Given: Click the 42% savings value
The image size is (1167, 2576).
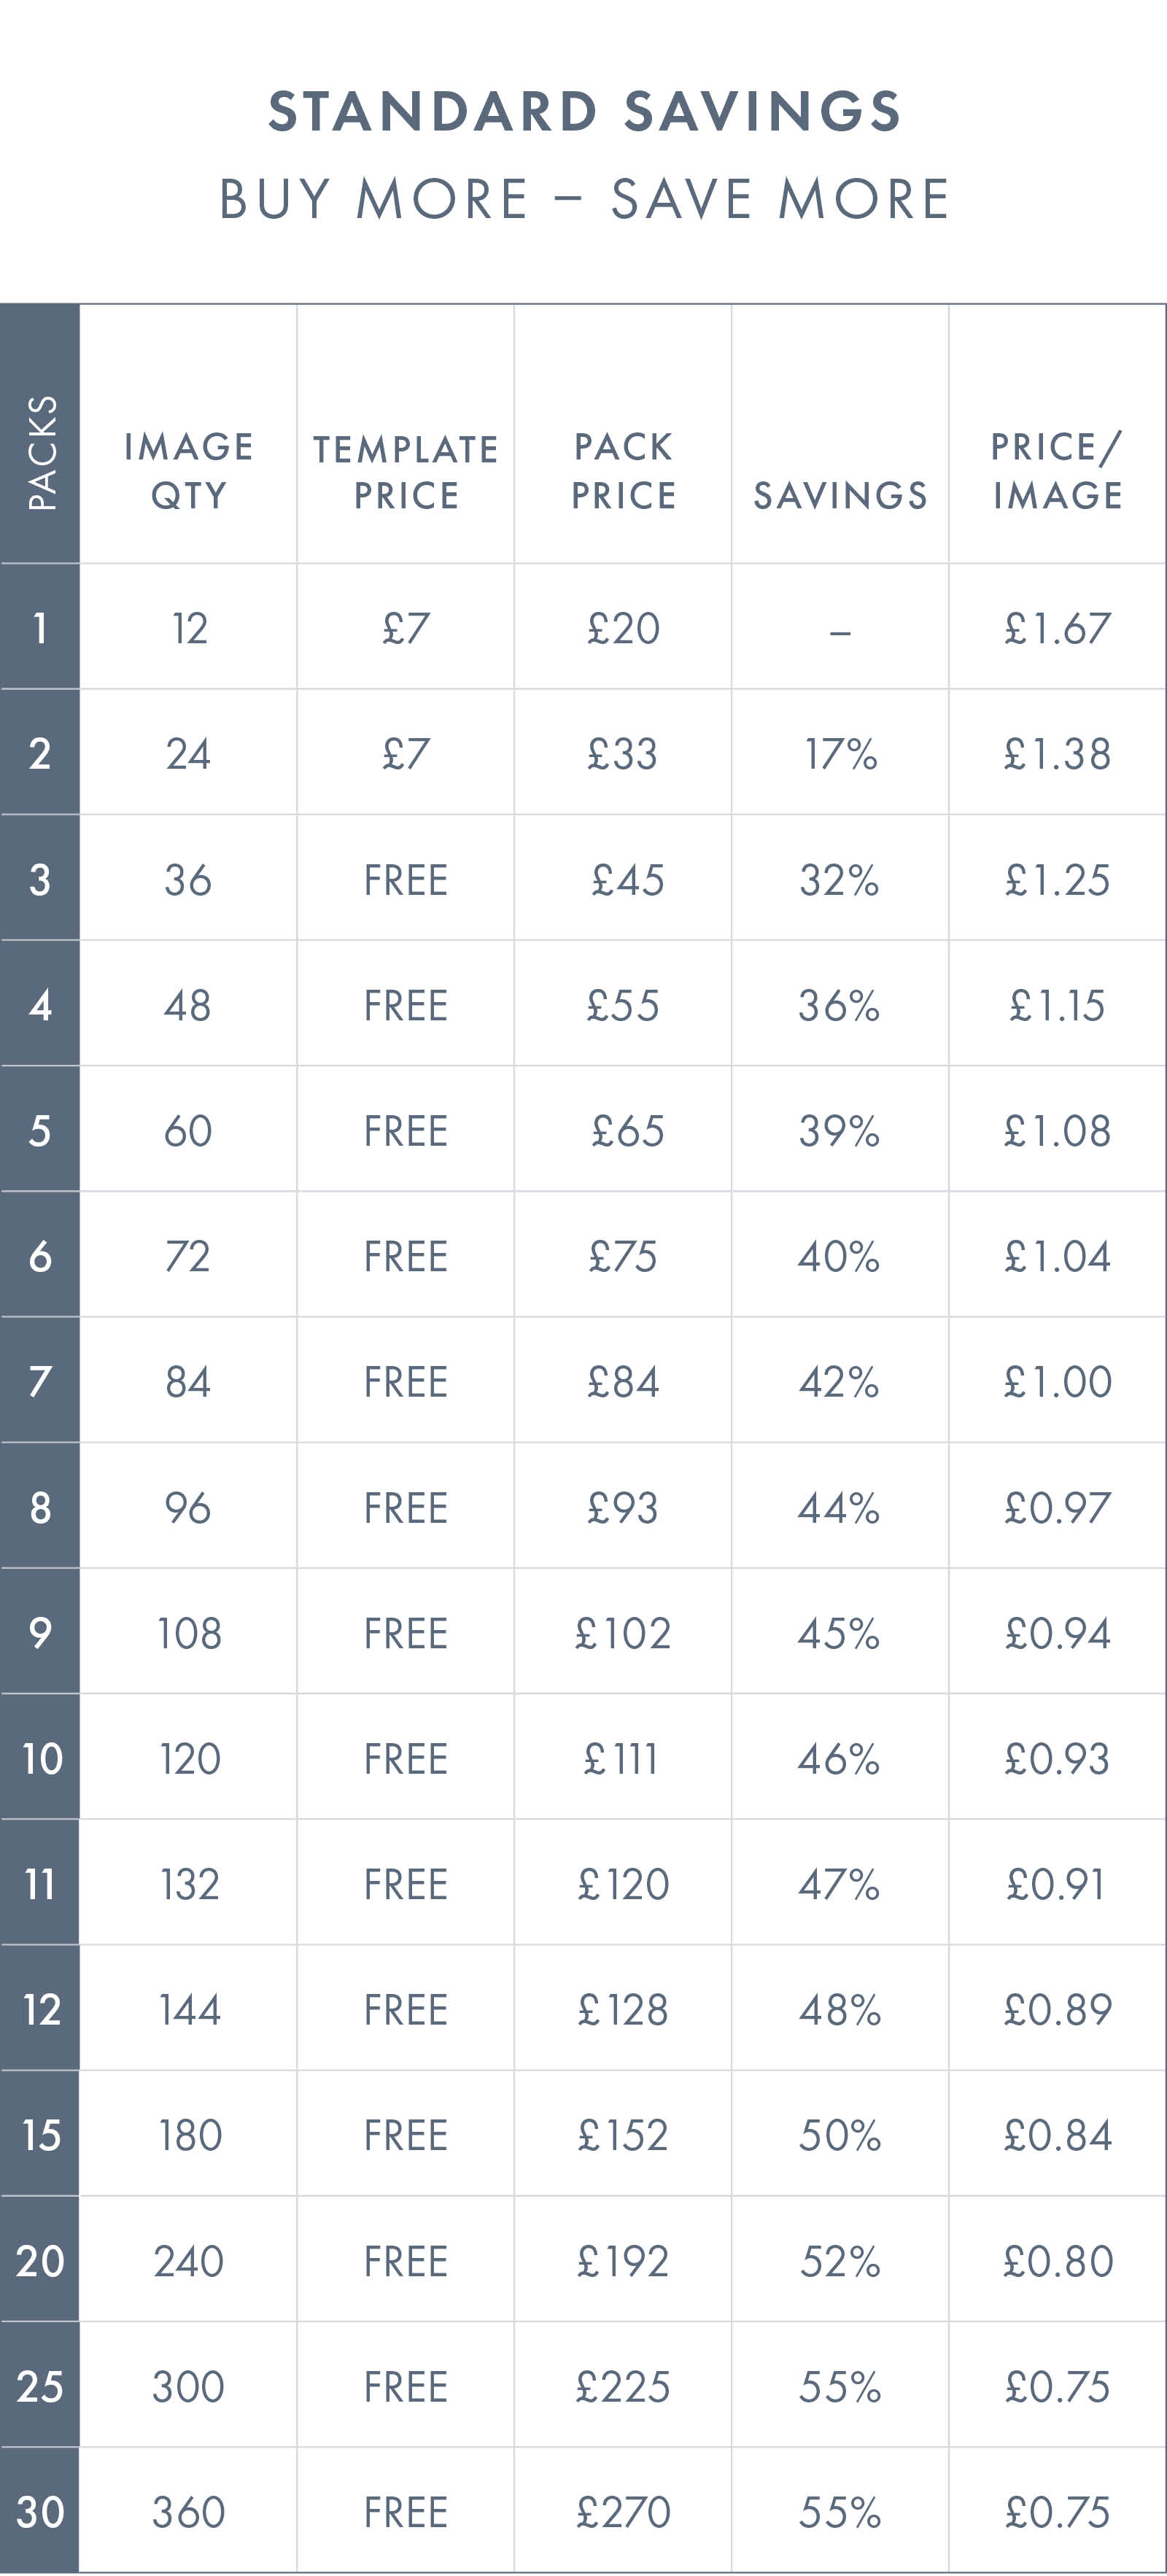Looking at the screenshot, I should [839, 1382].
